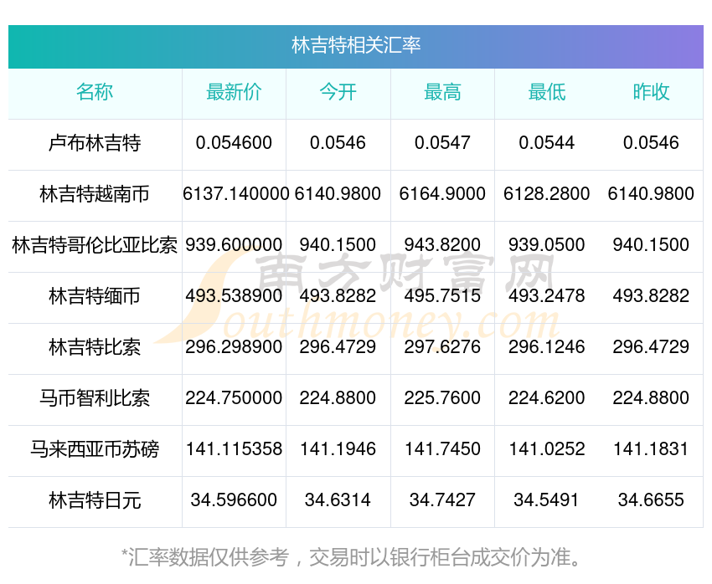
Task: Click the 141.7450 highest price cell
Action: (442, 449)
